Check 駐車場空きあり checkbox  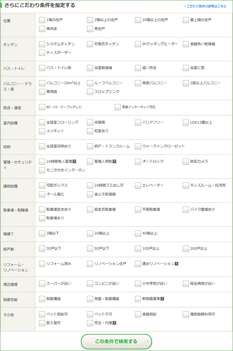click(42, 209)
